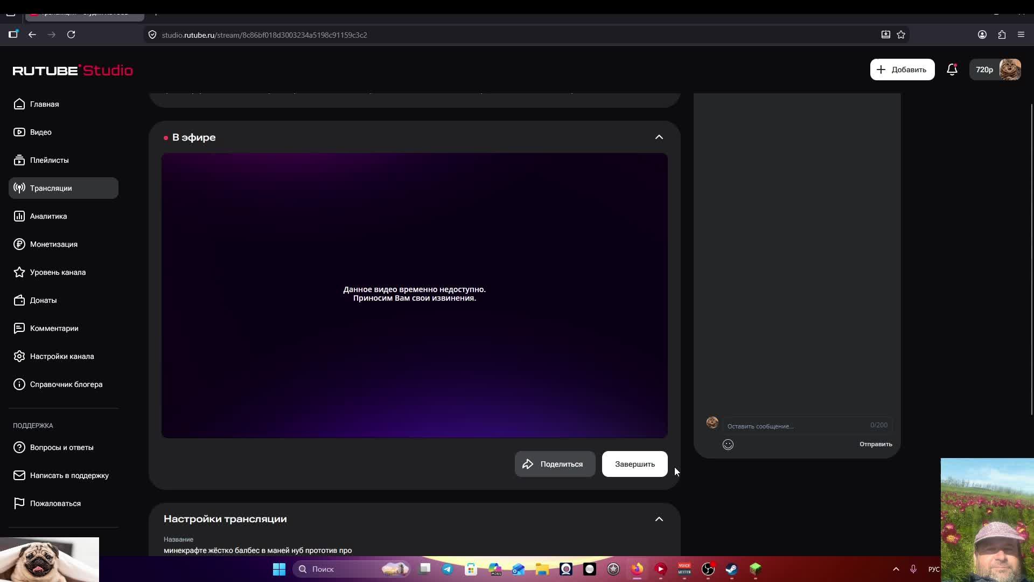Click the user avatar in header
1034x582 pixels.
[1010, 70]
